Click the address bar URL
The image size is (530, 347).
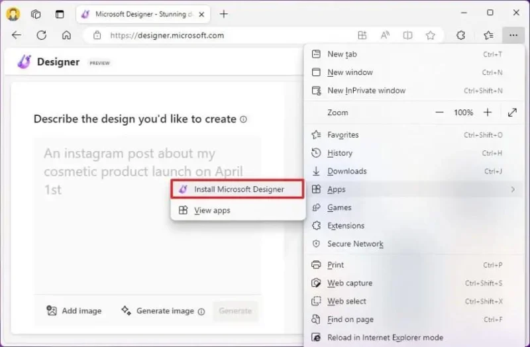click(x=167, y=35)
